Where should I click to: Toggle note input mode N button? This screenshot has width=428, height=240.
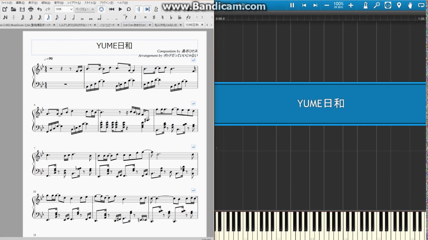pos(5,17)
